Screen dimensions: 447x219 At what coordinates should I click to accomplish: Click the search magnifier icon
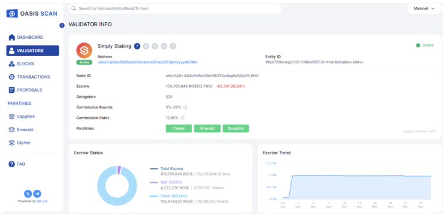point(73,9)
